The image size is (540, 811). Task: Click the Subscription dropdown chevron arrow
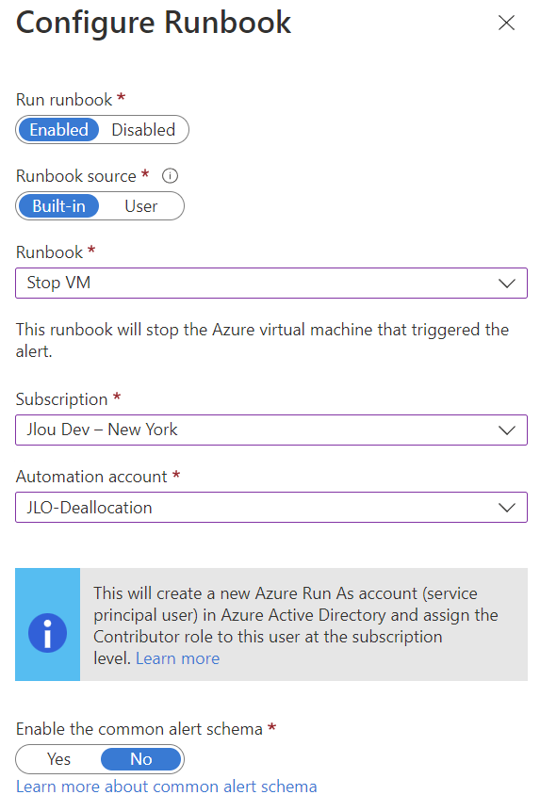[x=506, y=430]
